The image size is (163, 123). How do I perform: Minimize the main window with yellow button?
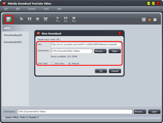pyautogui.click(x=148, y=3)
